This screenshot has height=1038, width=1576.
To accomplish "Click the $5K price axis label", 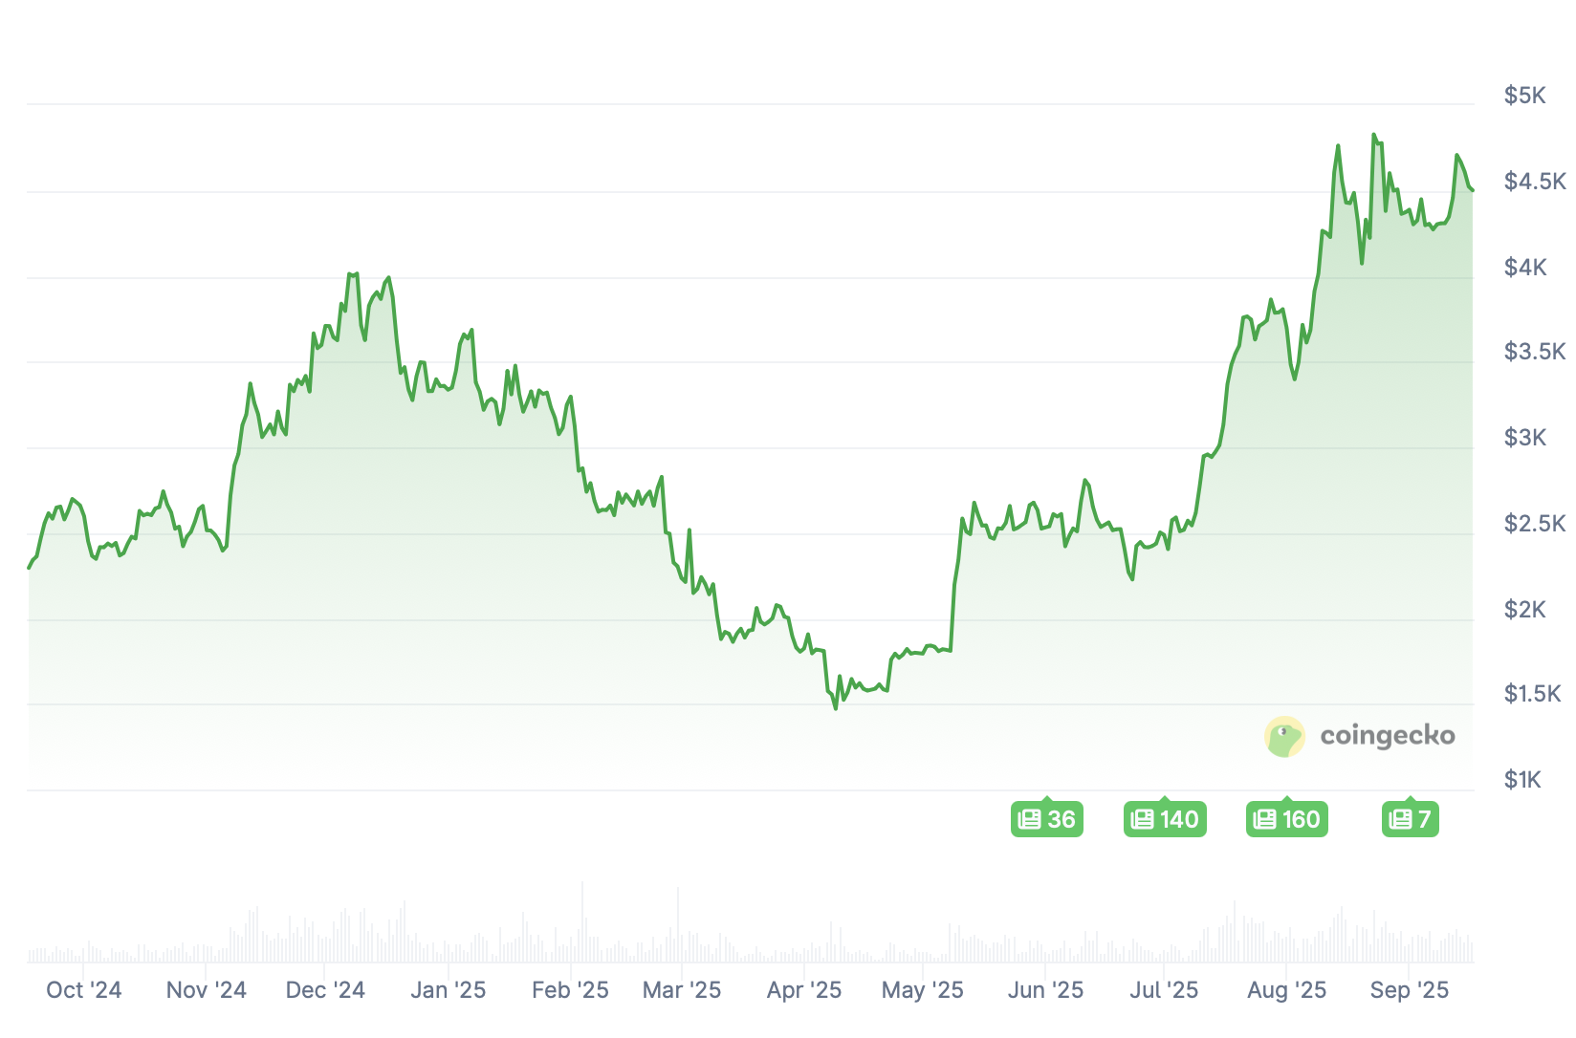I will pyautogui.click(x=1524, y=96).
